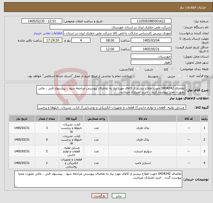Click پلاک فلزی in row 2
Screen dimensions: 213x203
pos(143,139)
